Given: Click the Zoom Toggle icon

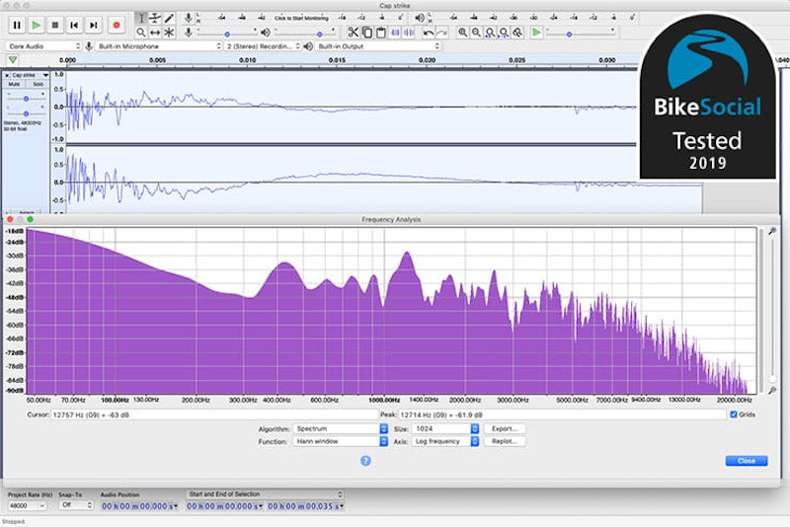Looking at the screenshot, I should (517, 33).
